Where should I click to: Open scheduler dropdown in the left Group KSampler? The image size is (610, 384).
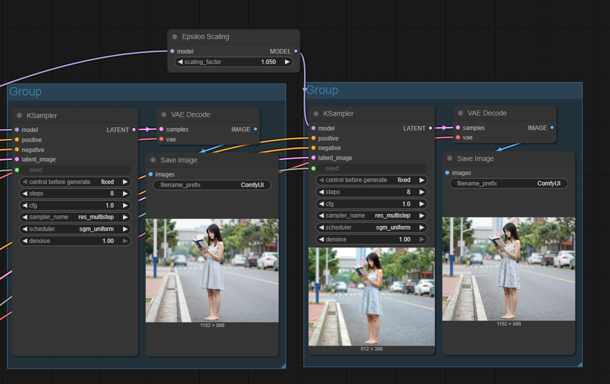[x=75, y=229]
